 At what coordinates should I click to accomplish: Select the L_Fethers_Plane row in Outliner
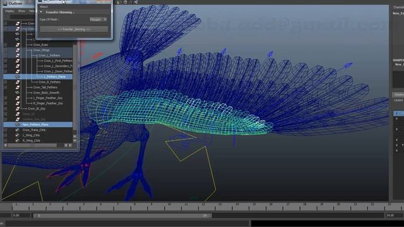pyautogui.click(x=38, y=77)
